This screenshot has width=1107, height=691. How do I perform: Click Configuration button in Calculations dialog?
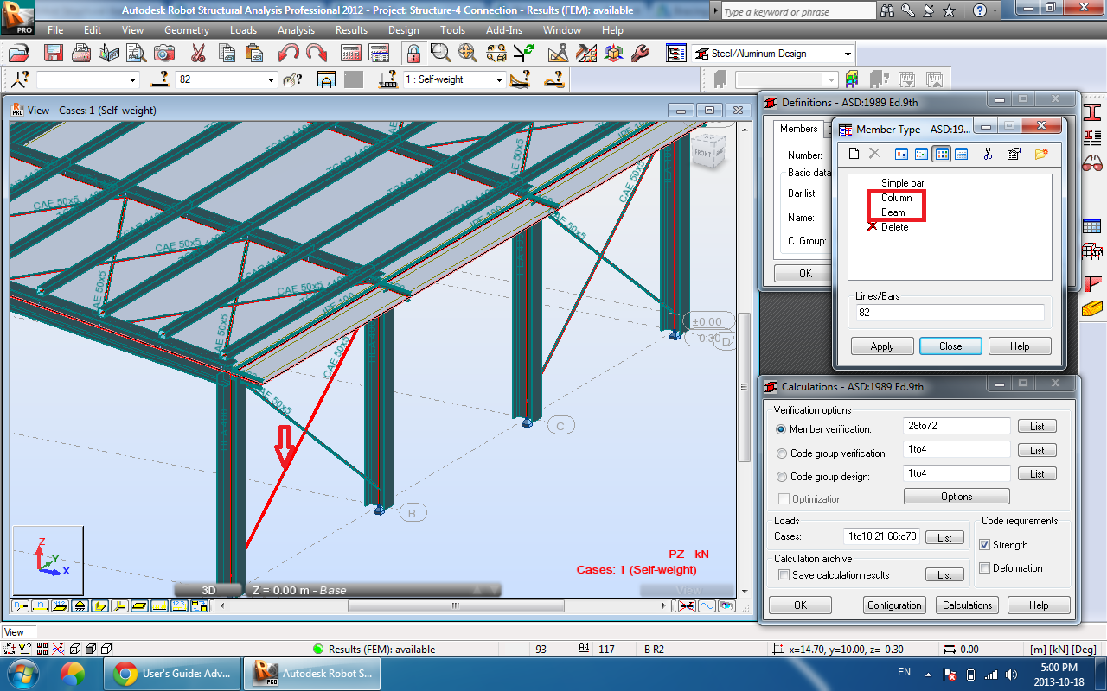coord(894,605)
